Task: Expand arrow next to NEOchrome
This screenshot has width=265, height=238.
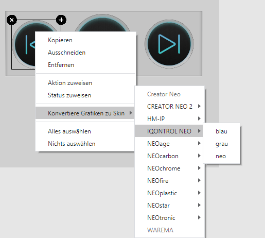Action: tap(199, 168)
